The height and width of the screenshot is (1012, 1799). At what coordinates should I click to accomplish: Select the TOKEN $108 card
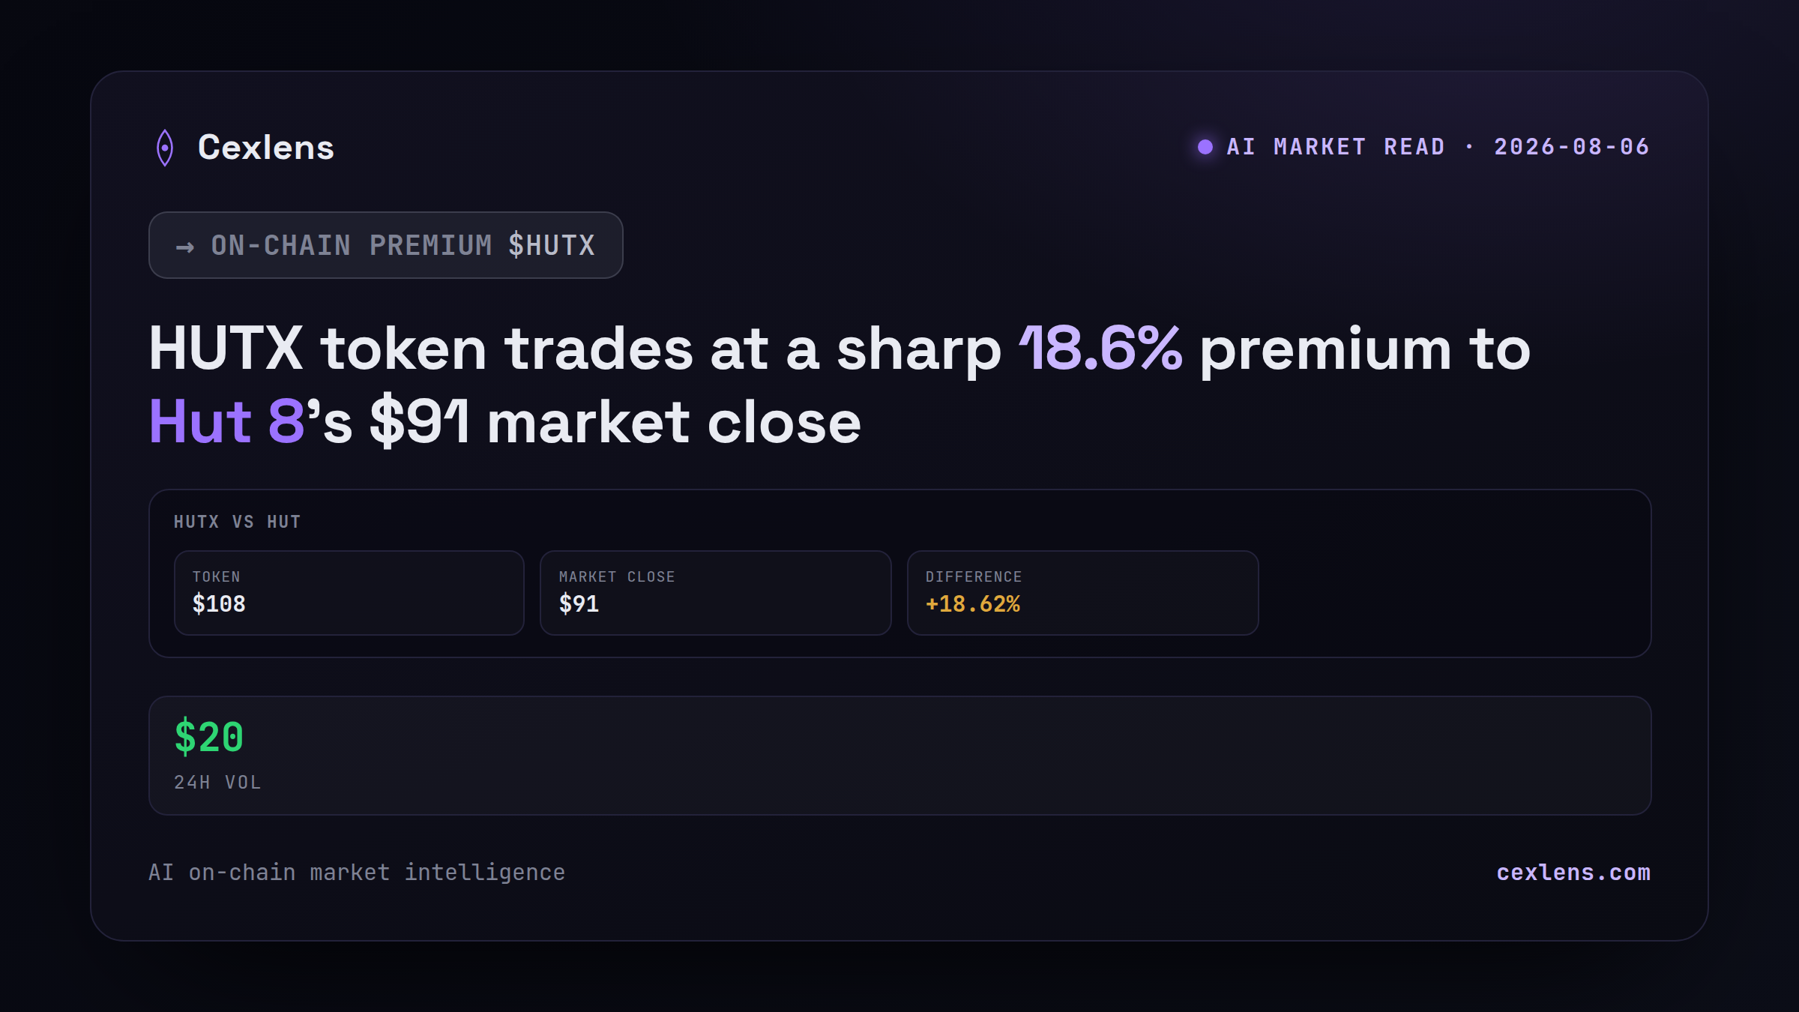349,593
